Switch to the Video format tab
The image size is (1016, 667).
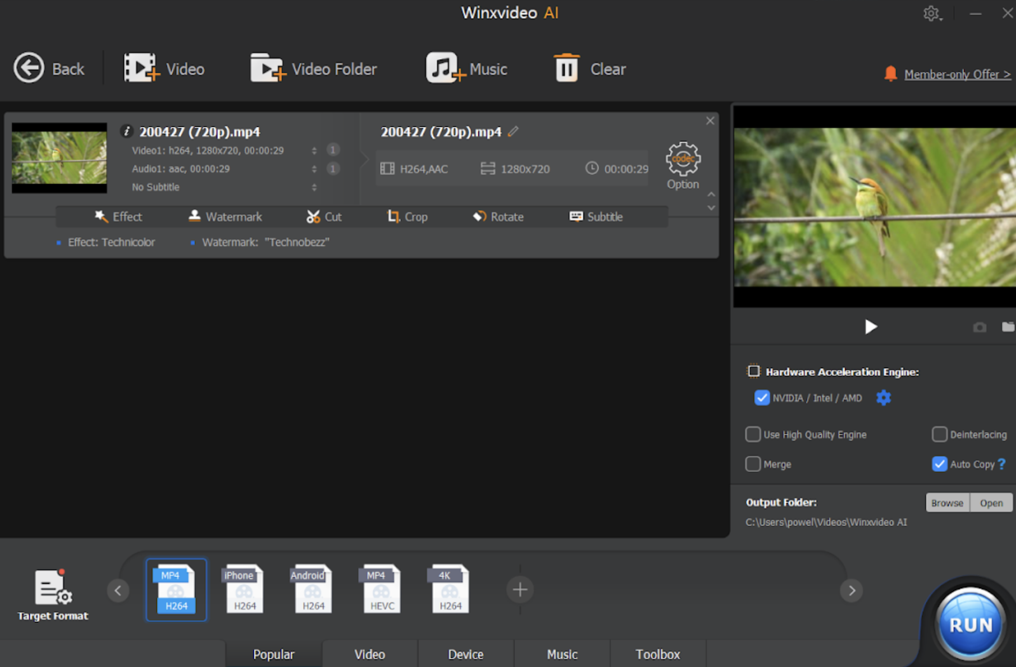pos(370,654)
